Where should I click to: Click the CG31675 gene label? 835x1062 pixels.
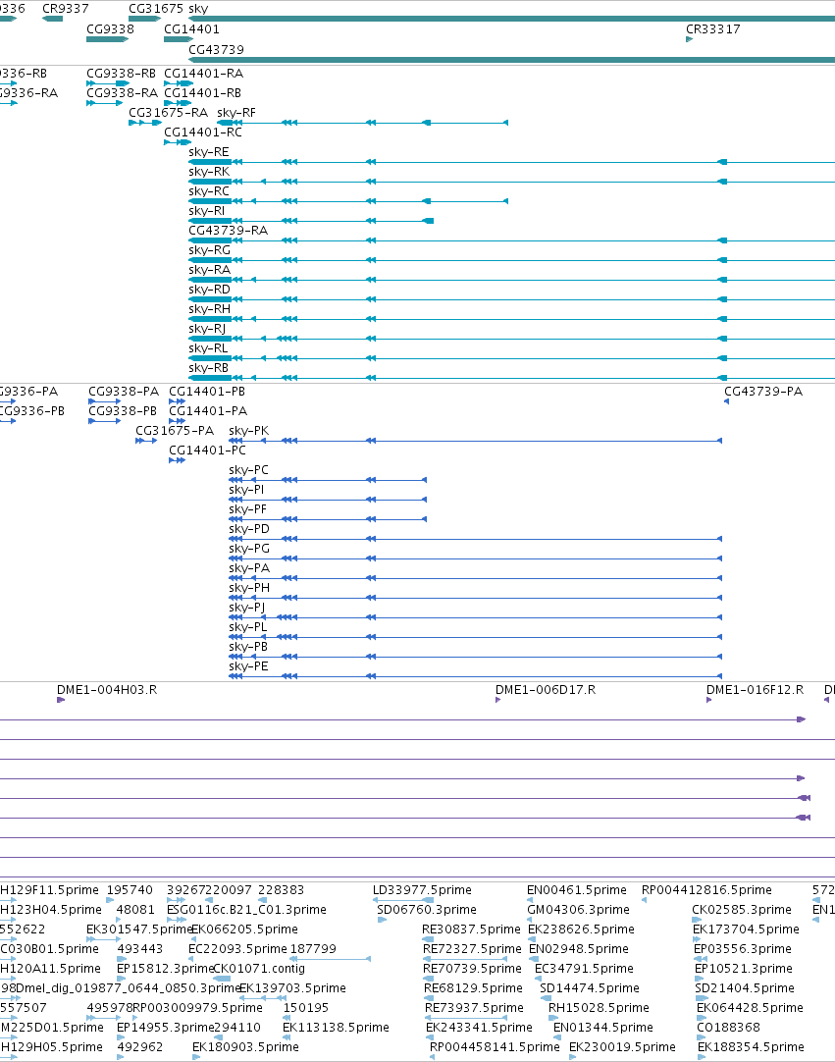(156, 9)
